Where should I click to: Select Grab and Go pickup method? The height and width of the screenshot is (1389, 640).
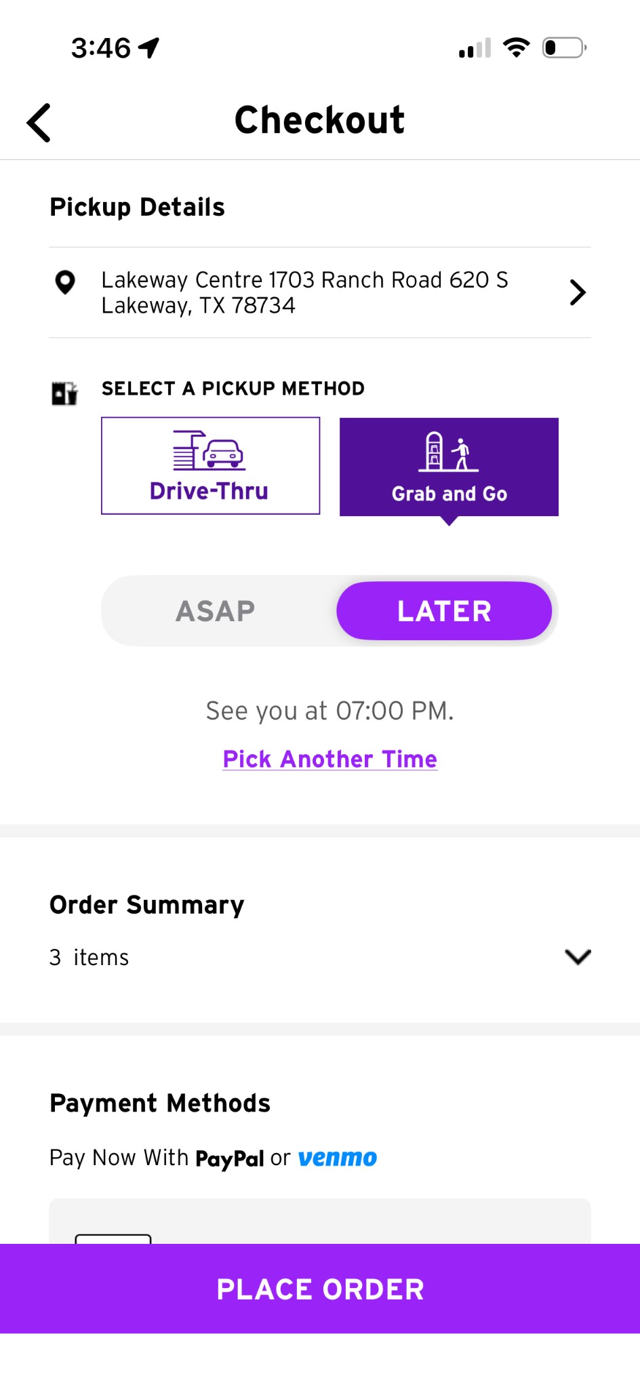[x=449, y=467]
